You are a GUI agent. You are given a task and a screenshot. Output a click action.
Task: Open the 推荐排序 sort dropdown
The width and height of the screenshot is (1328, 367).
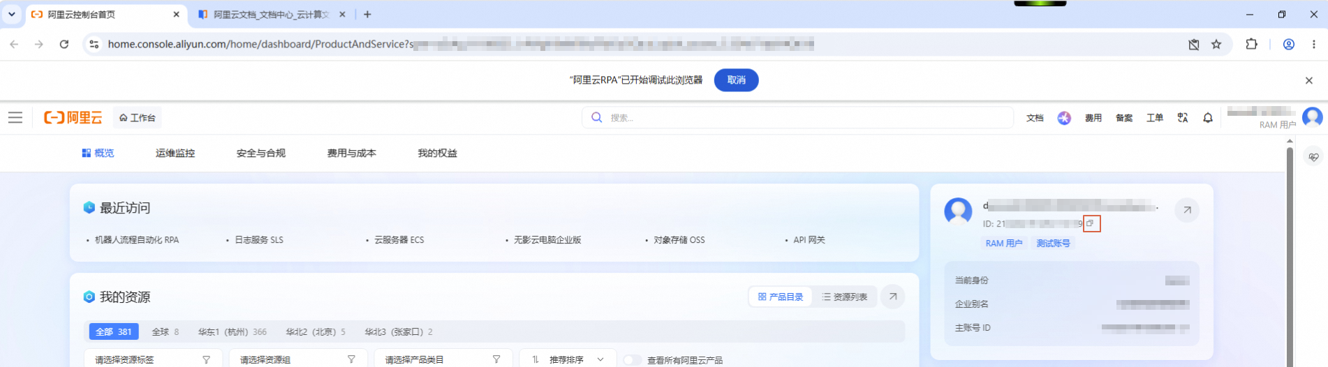(568, 359)
